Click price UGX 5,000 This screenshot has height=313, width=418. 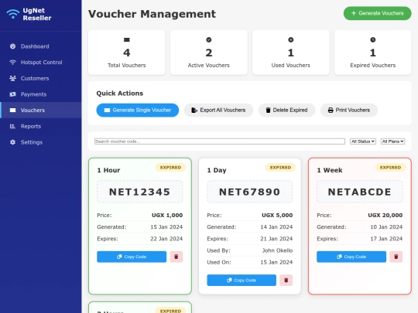coord(277,216)
